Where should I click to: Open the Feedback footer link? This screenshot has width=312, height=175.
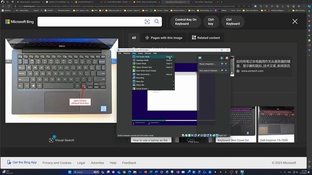[x=129, y=163]
